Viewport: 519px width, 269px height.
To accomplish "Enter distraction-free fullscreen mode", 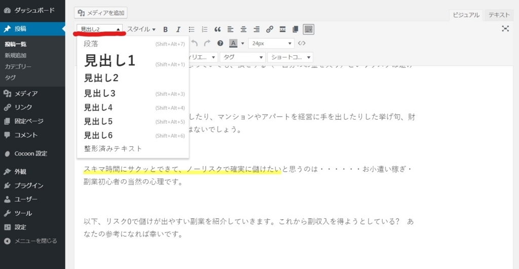I will tap(505, 29).
